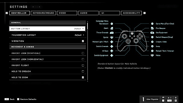Switch to the Keyboard/Mouse tab

[x=43, y=13]
